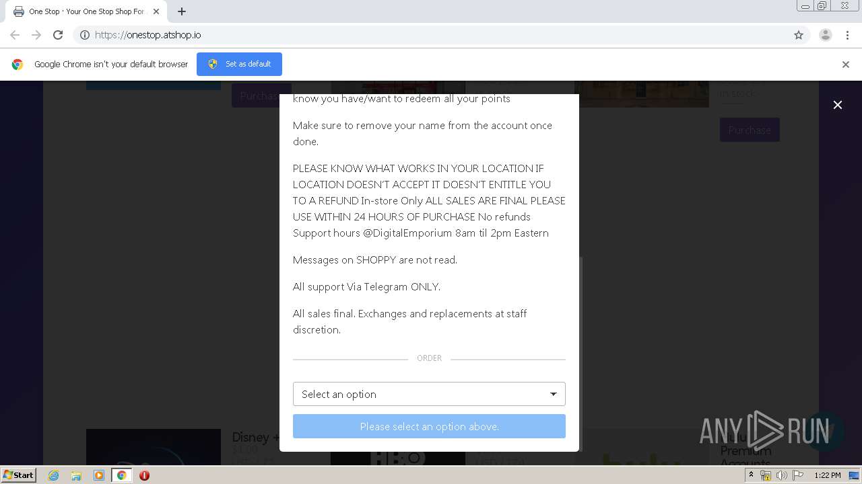Screen dimensions: 862x484
Task: Show hidden system tray icons arrow
Action: [751, 475]
